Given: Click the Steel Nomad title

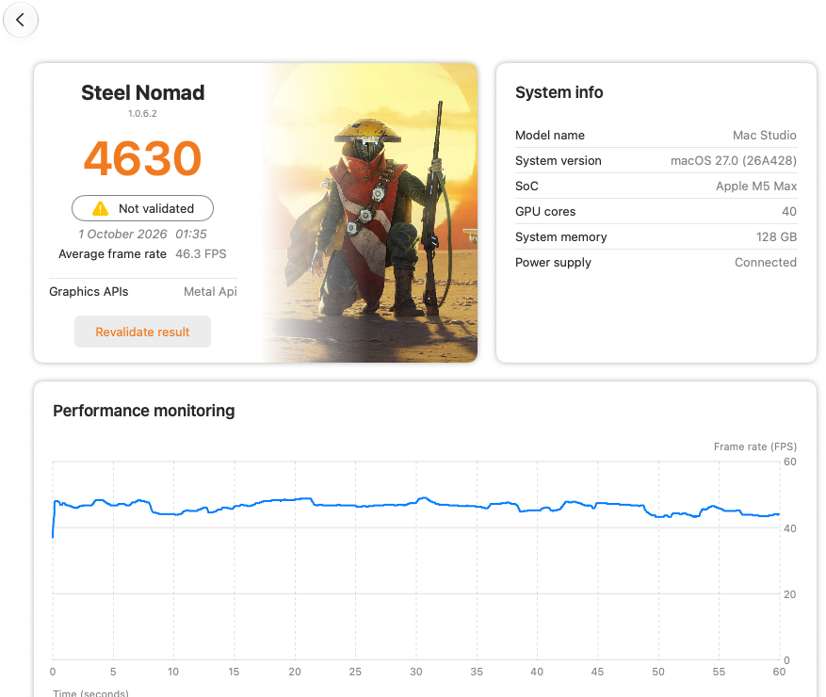Looking at the screenshot, I should click(x=142, y=92).
